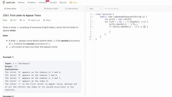Viewport: 172px width, 97px height.
Task: Click the Easy difficulty label
Action: [5, 20]
